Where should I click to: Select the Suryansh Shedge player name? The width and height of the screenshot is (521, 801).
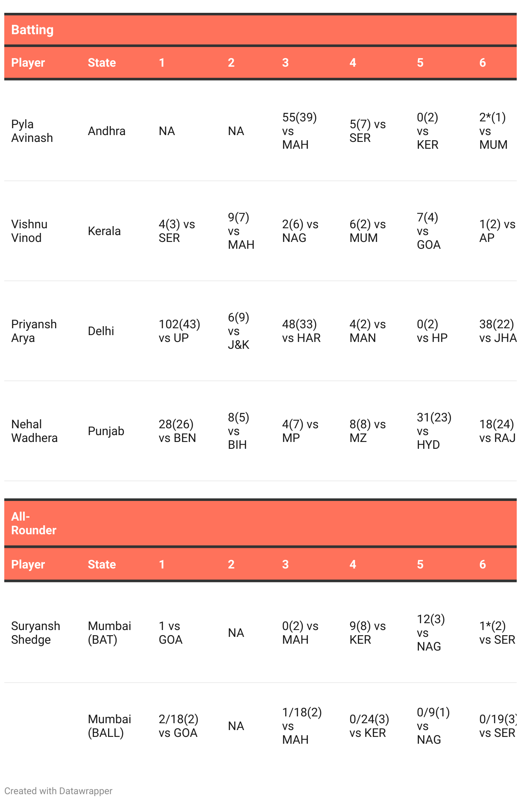pos(35,633)
